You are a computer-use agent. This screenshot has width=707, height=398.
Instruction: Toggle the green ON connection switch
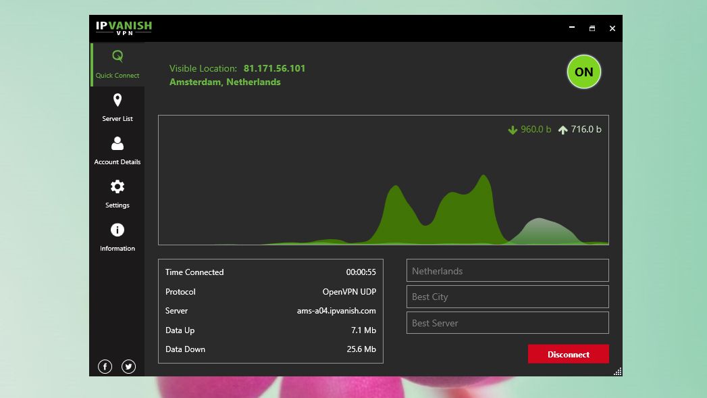coord(584,72)
